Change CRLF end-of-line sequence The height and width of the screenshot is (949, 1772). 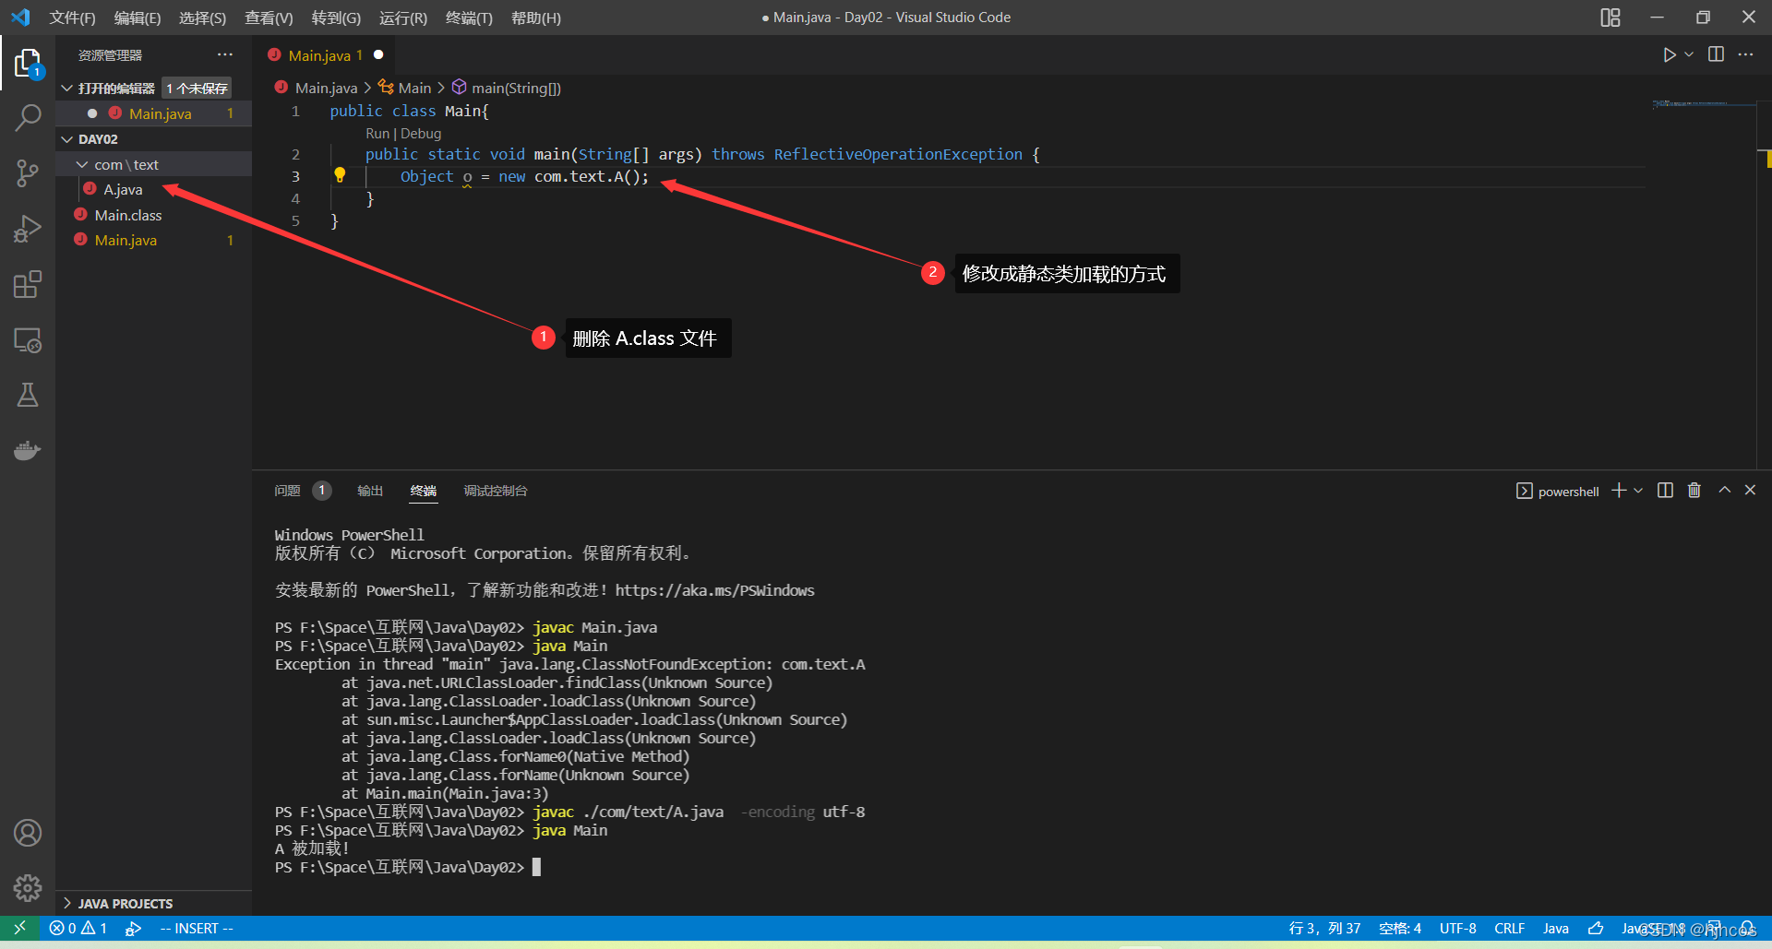click(x=1510, y=929)
